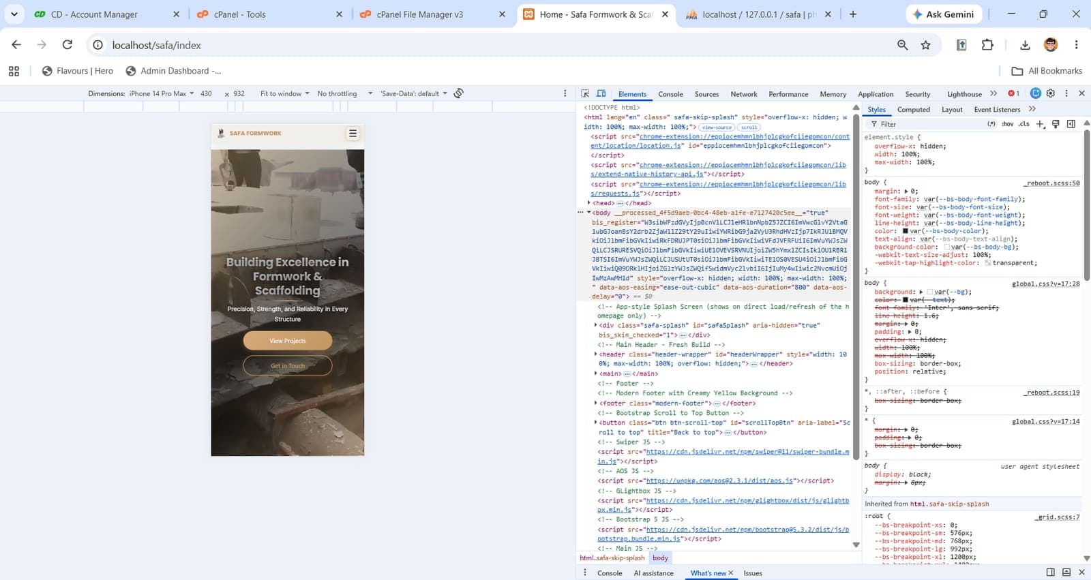Image resolution: width=1091 pixels, height=580 pixels.
Task: Click the body color black swatch
Action: 906,231
